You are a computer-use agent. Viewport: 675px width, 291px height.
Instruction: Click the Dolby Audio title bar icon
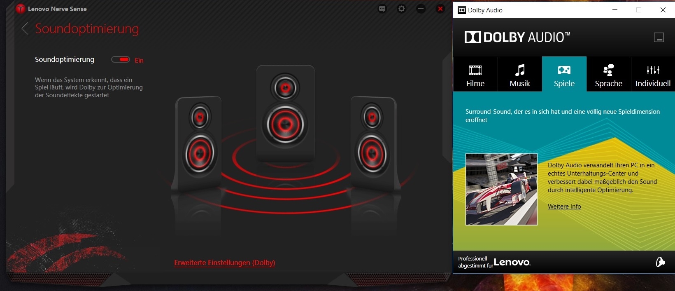(x=462, y=10)
